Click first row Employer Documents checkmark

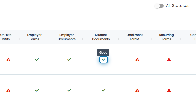click(69, 60)
